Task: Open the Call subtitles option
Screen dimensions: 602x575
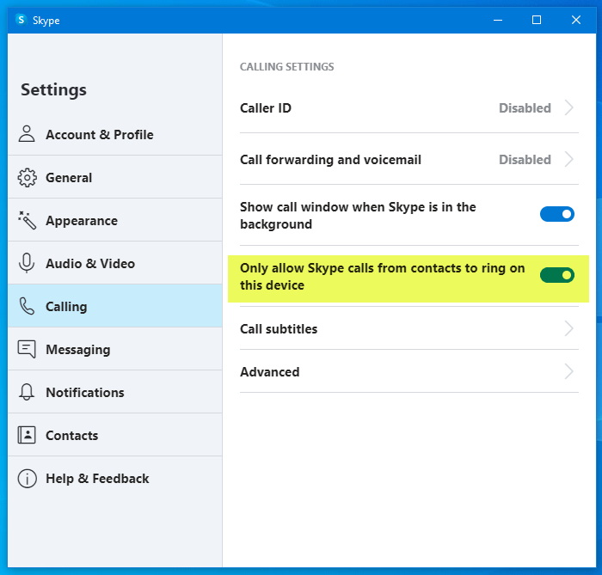Action: pyautogui.click(x=408, y=328)
